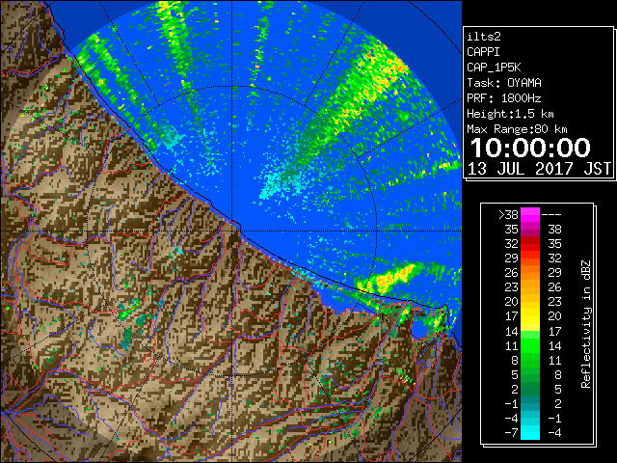Pick the orange 26–29 dBZ swatch
The image size is (617, 463).
(530, 273)
